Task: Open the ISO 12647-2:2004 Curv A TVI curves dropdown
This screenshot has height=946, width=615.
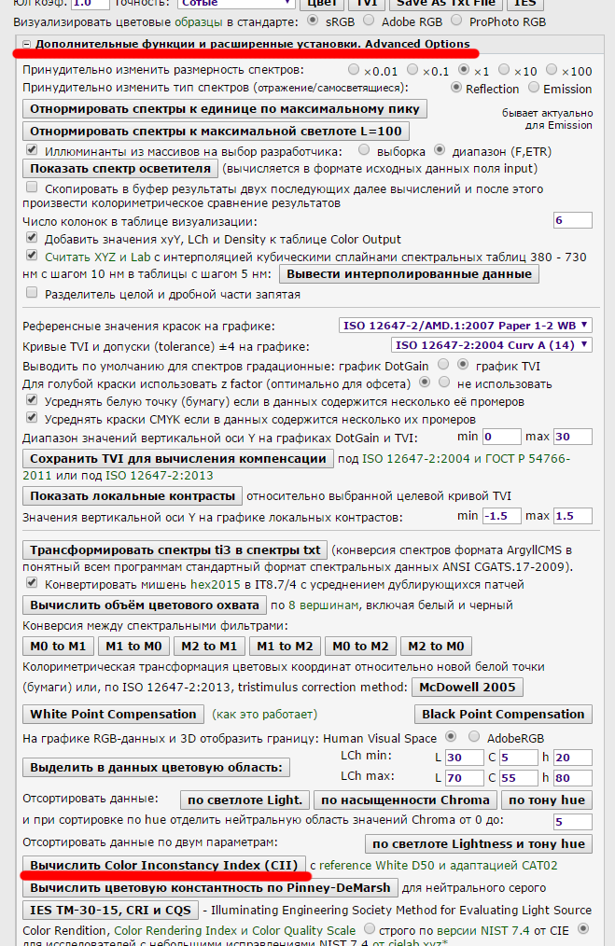Action: (491, 345)
